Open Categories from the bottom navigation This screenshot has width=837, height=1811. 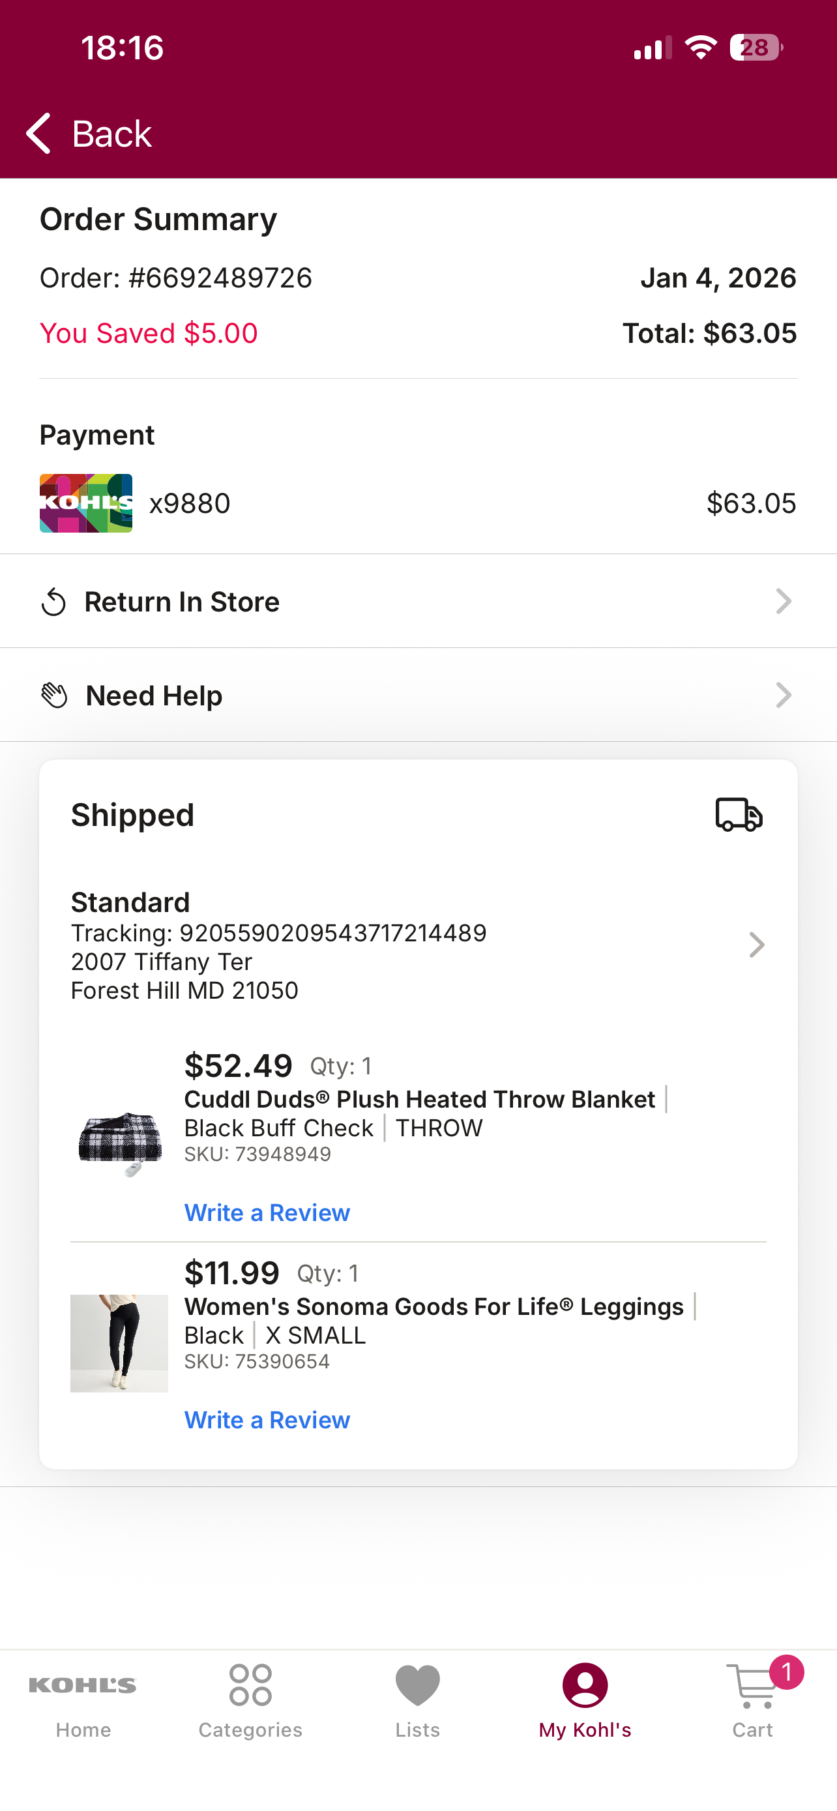click(x=250, y=1700)
